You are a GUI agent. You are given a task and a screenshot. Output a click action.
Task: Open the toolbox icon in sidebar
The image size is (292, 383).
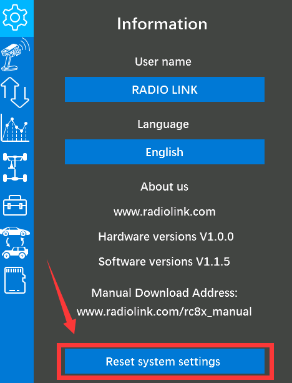(x=15, y=205)
